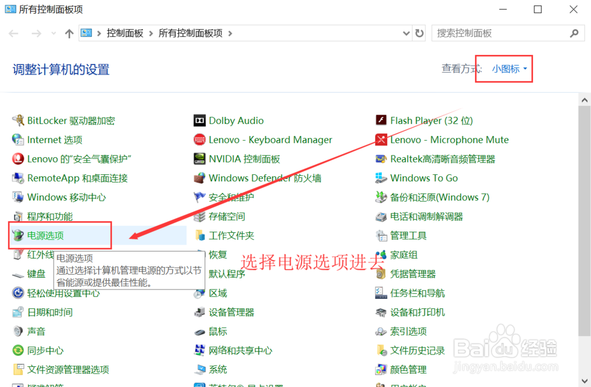
Task: Expand chevron after 控制面板 breadcrumb
Action: [151, 34]
